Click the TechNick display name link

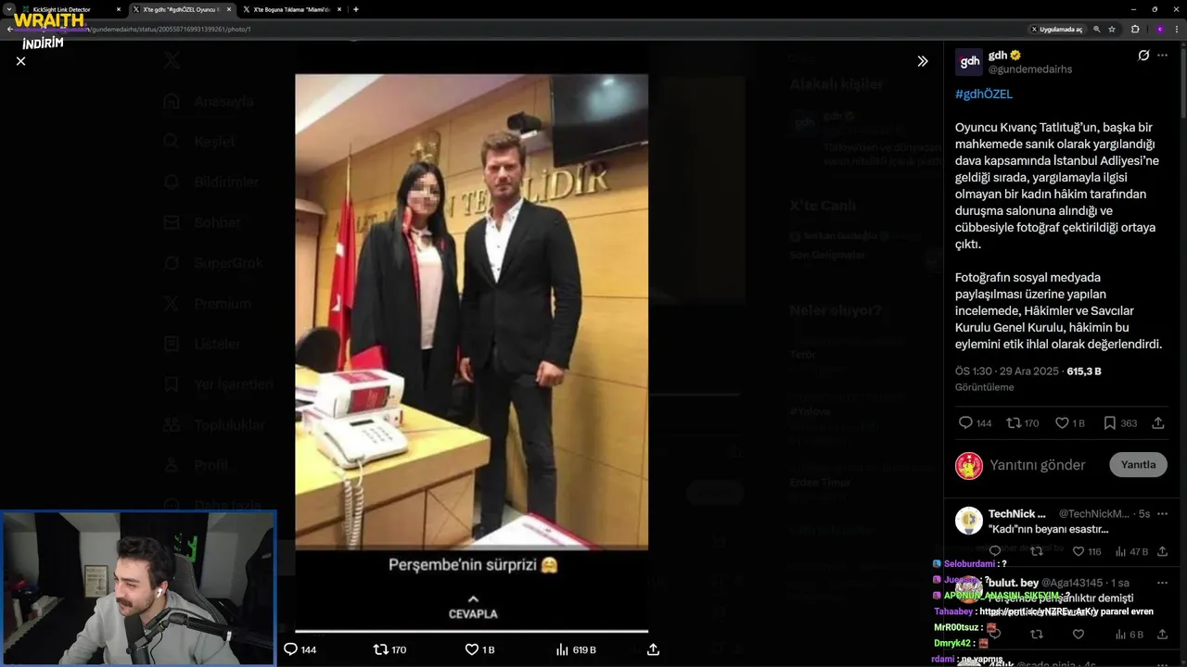tap(1017, 513)
